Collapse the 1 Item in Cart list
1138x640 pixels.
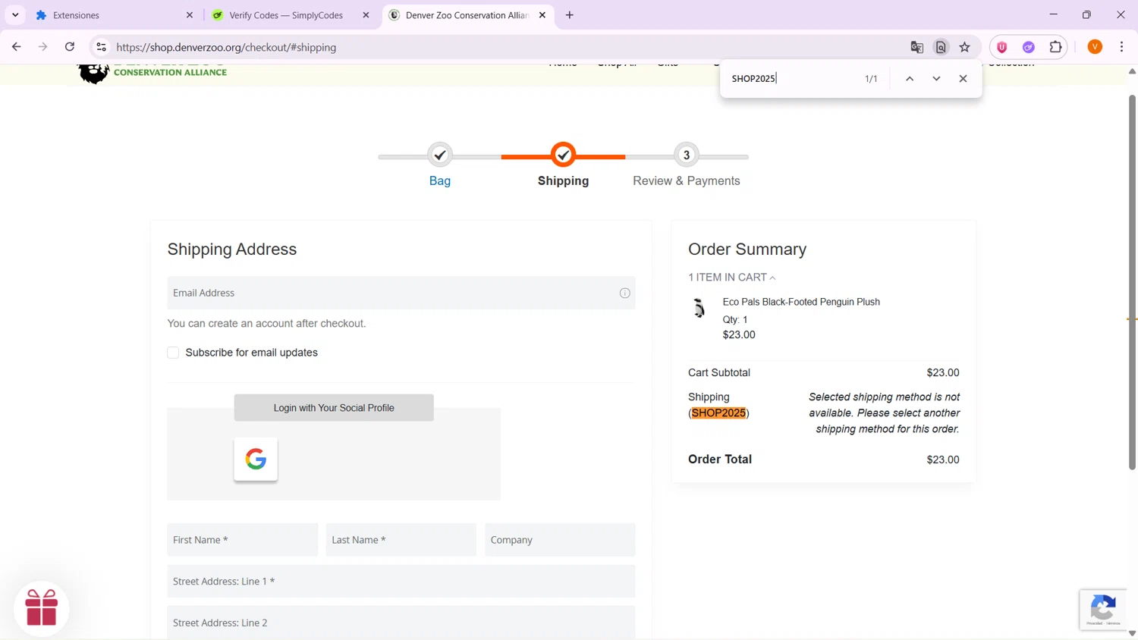click(731, 278)
